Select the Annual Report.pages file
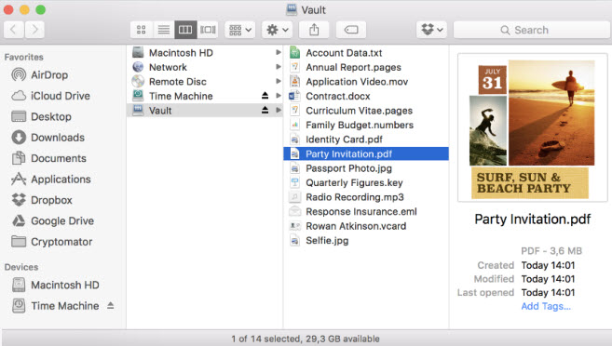612x346 pixels. pos(366,67)
